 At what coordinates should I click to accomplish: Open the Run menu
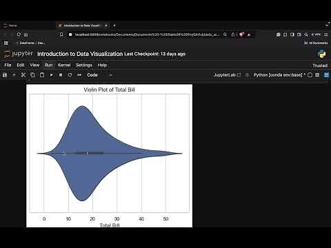pyautogui.click(x=48, y=65)
